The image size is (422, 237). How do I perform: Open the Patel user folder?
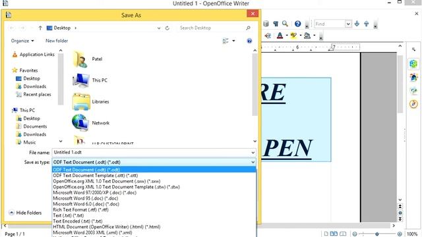tap(88, 59)
